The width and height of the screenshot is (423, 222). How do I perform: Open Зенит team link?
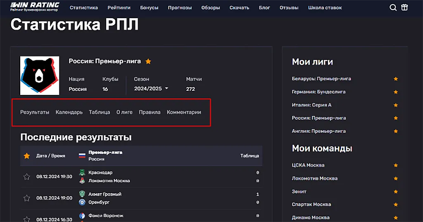coord(299,191)
